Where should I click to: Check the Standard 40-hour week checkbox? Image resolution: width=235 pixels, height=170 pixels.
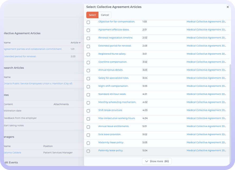tap(88, 95)
